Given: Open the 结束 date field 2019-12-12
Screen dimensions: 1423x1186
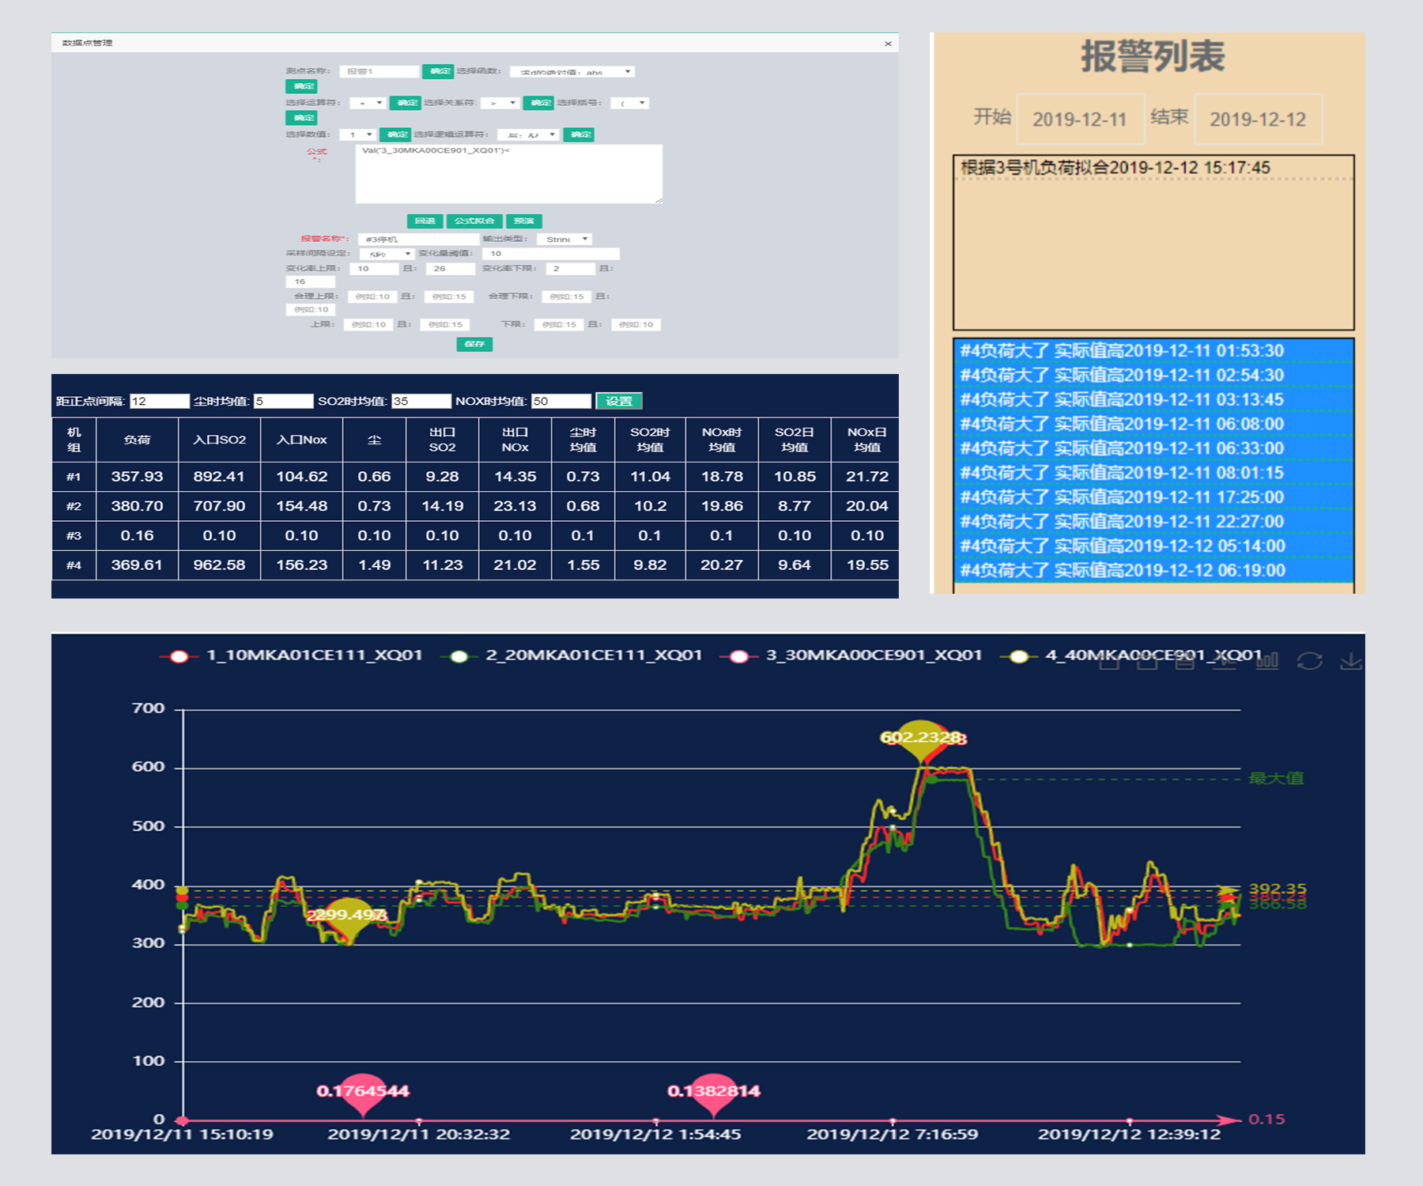Looking at the screenshot, I should click(x=1258, y=119).
